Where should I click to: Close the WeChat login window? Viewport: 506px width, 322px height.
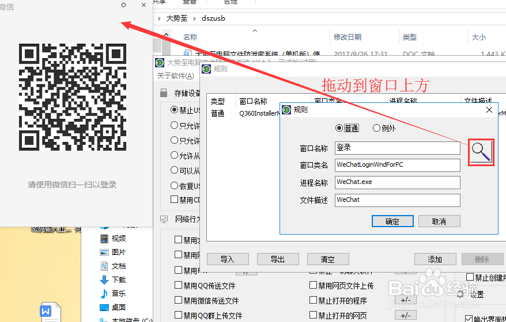point(144,5)
